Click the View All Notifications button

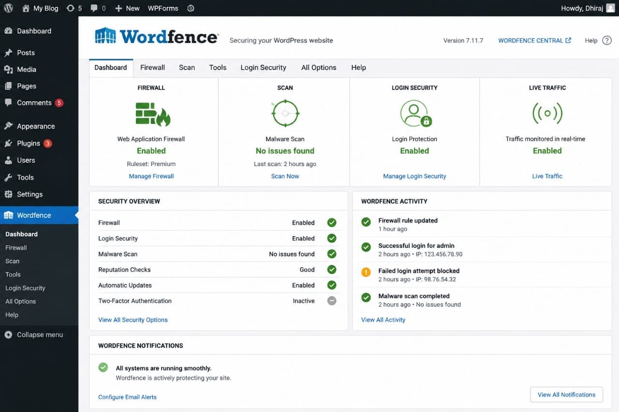[567, 395]
